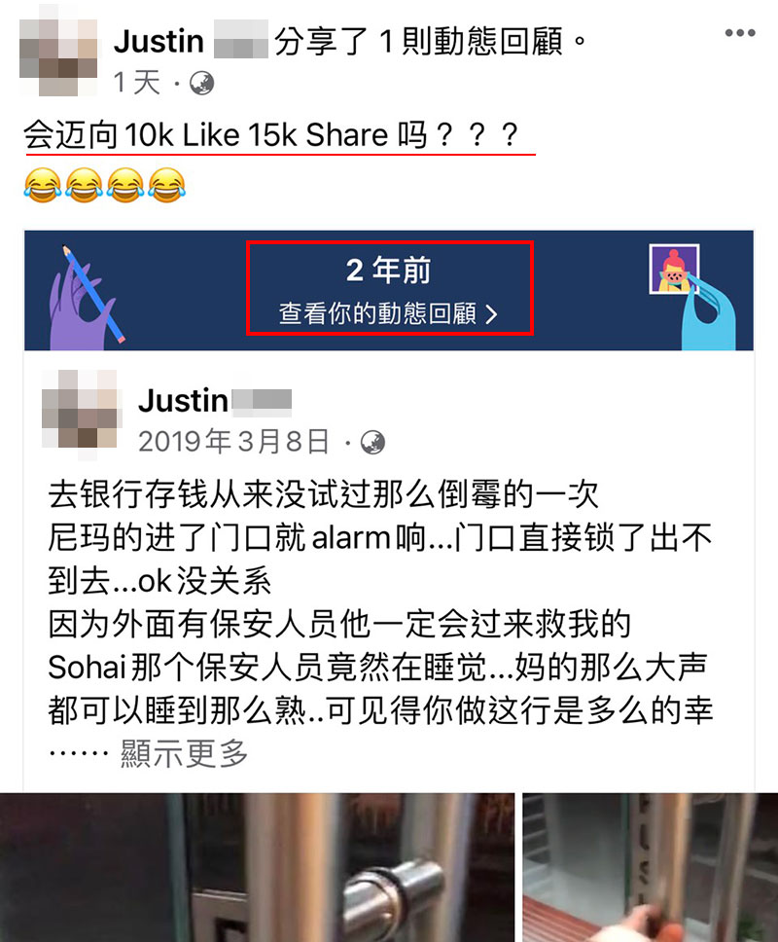Viewport: 778px width, 942px height.
Task: Open the three-dot post options menu
Action: [739, 33]
